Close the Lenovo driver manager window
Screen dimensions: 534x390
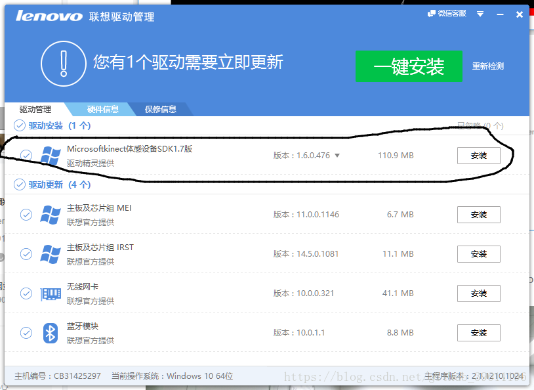[520, 14]
